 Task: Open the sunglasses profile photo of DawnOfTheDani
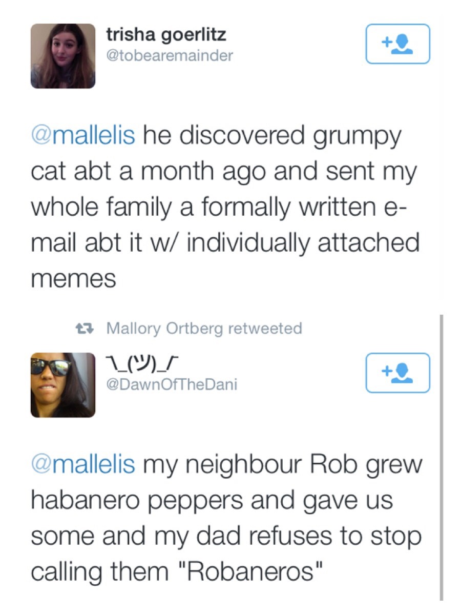click(63, 385)
